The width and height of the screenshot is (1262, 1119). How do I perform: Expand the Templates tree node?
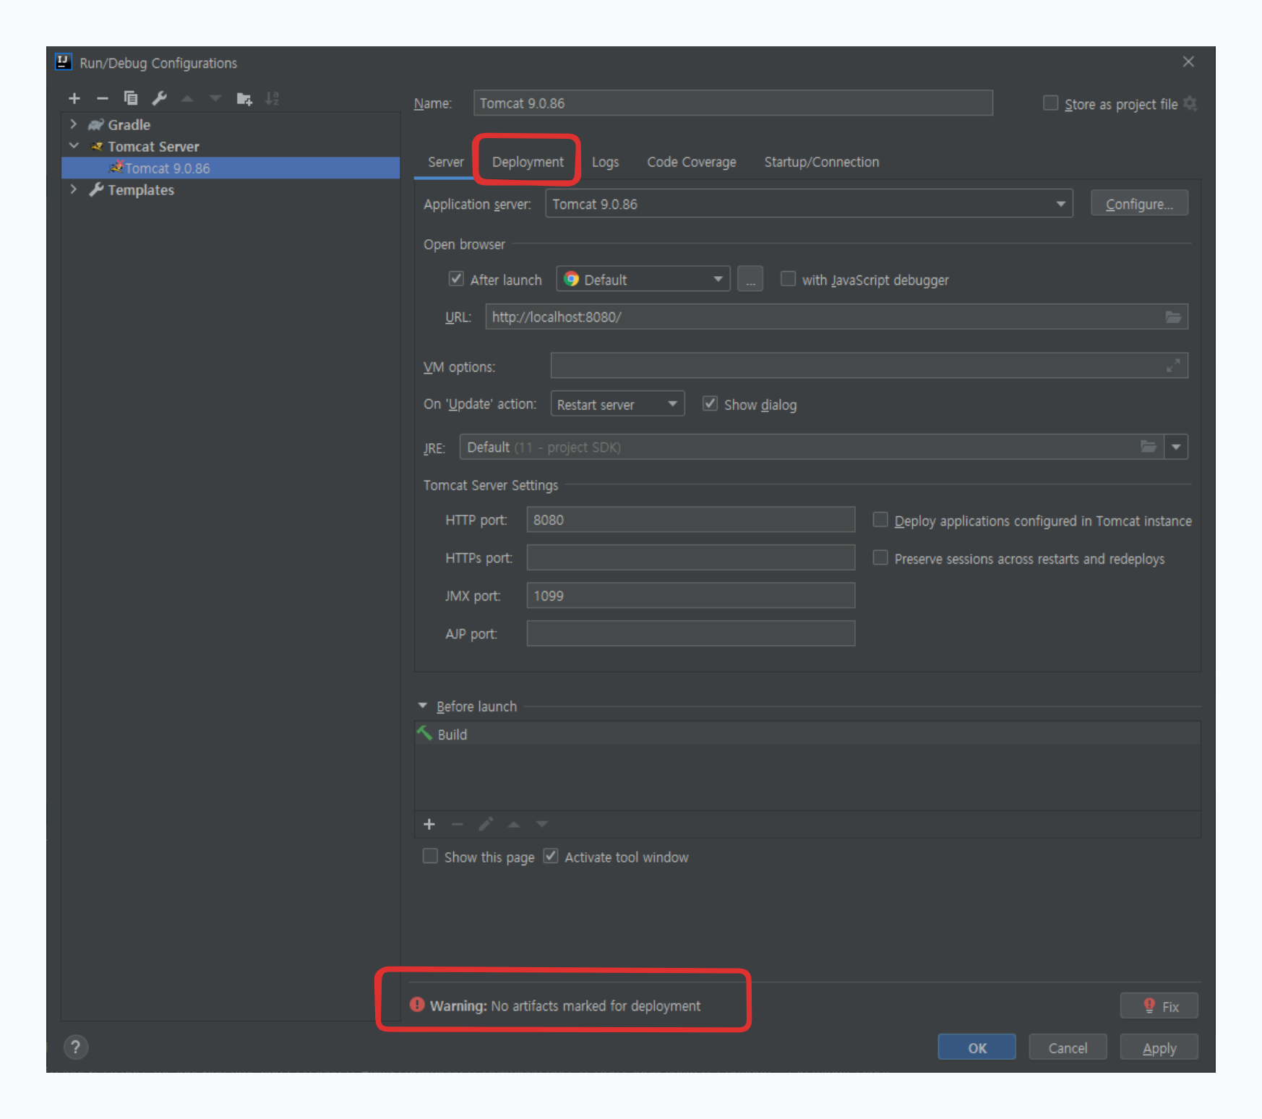74,189
